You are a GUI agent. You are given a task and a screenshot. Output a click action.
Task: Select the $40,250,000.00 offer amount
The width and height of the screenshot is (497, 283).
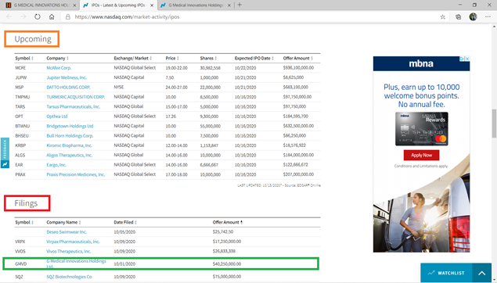point(227,263)
